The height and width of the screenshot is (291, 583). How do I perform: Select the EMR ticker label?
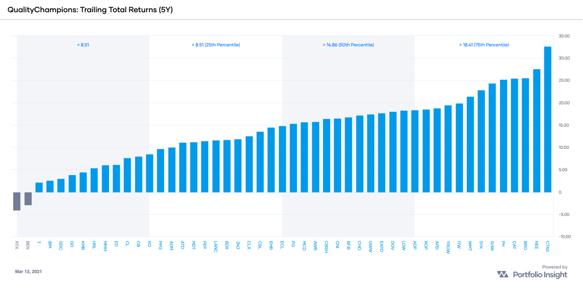tap(271, 246)
